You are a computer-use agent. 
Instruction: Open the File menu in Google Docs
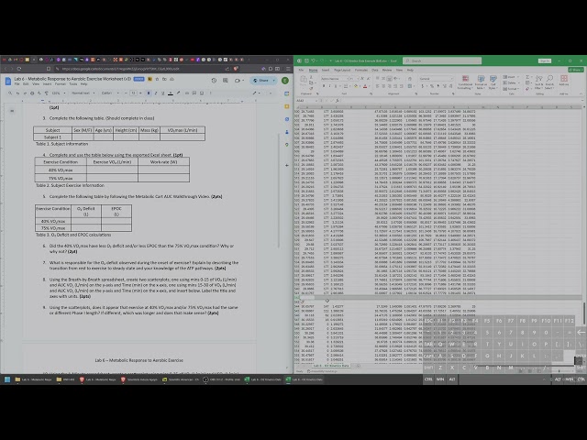click(x=17, y=84)
